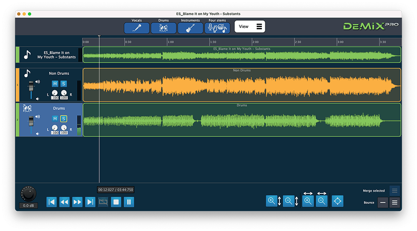Choose the Four stems separation

217,28
